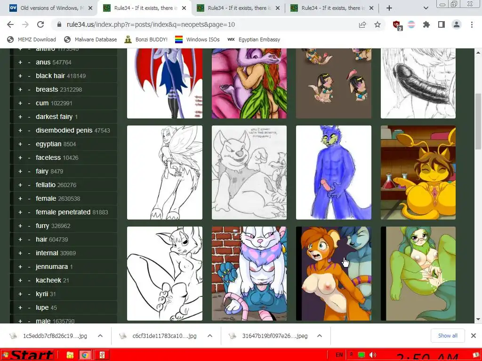The image size is (482, 361).
Task: Open the kacheek tag link
Action: pos(48,280)
